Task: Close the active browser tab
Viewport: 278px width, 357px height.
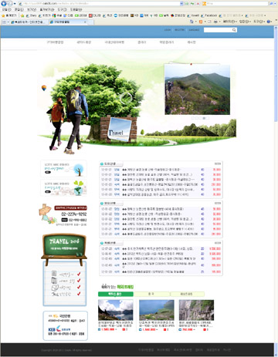Action: (85, 22)
